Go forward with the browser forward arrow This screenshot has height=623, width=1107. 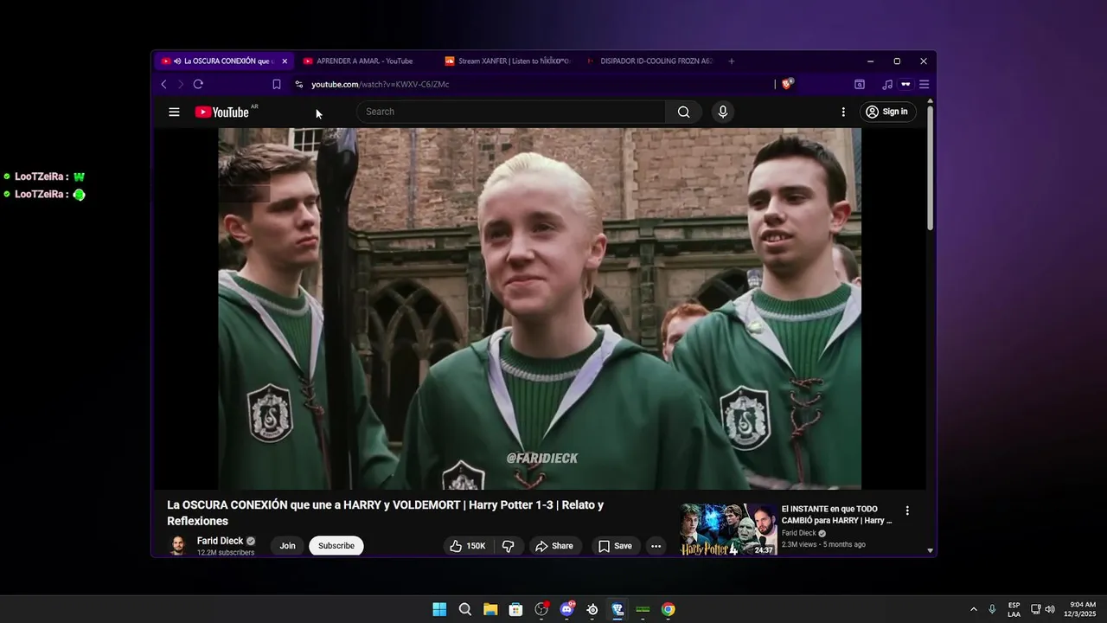pyautogui.click(x=180, y=84)
